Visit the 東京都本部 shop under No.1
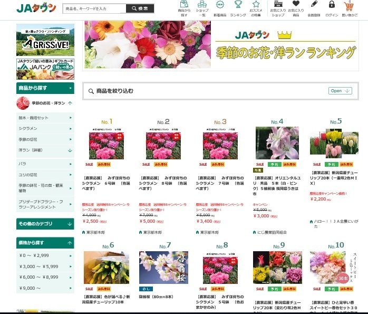This screenshot has width=368, height=314. pos(95,232)
